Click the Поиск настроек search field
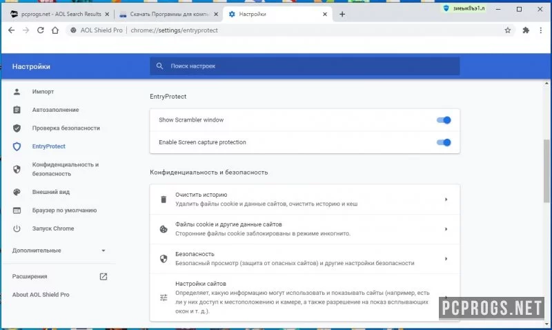This screenshot has height=330, width=552. [x=304, y=66]
